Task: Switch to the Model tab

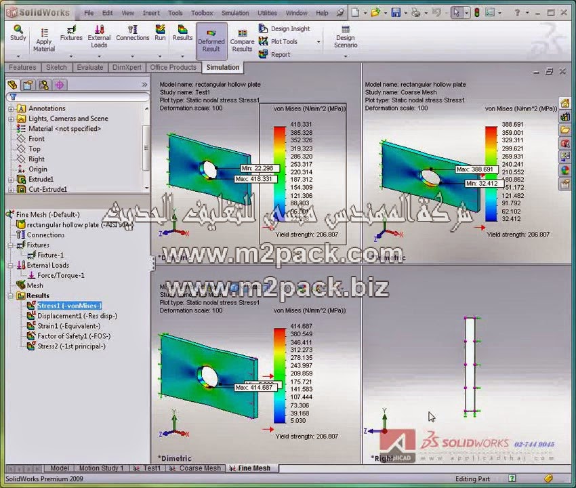Action: coord(60,468)
